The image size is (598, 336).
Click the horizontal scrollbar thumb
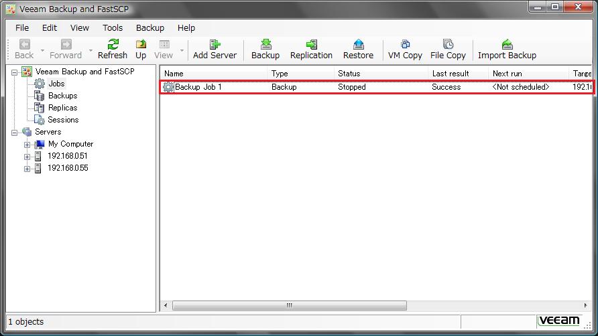coord(290,305)
